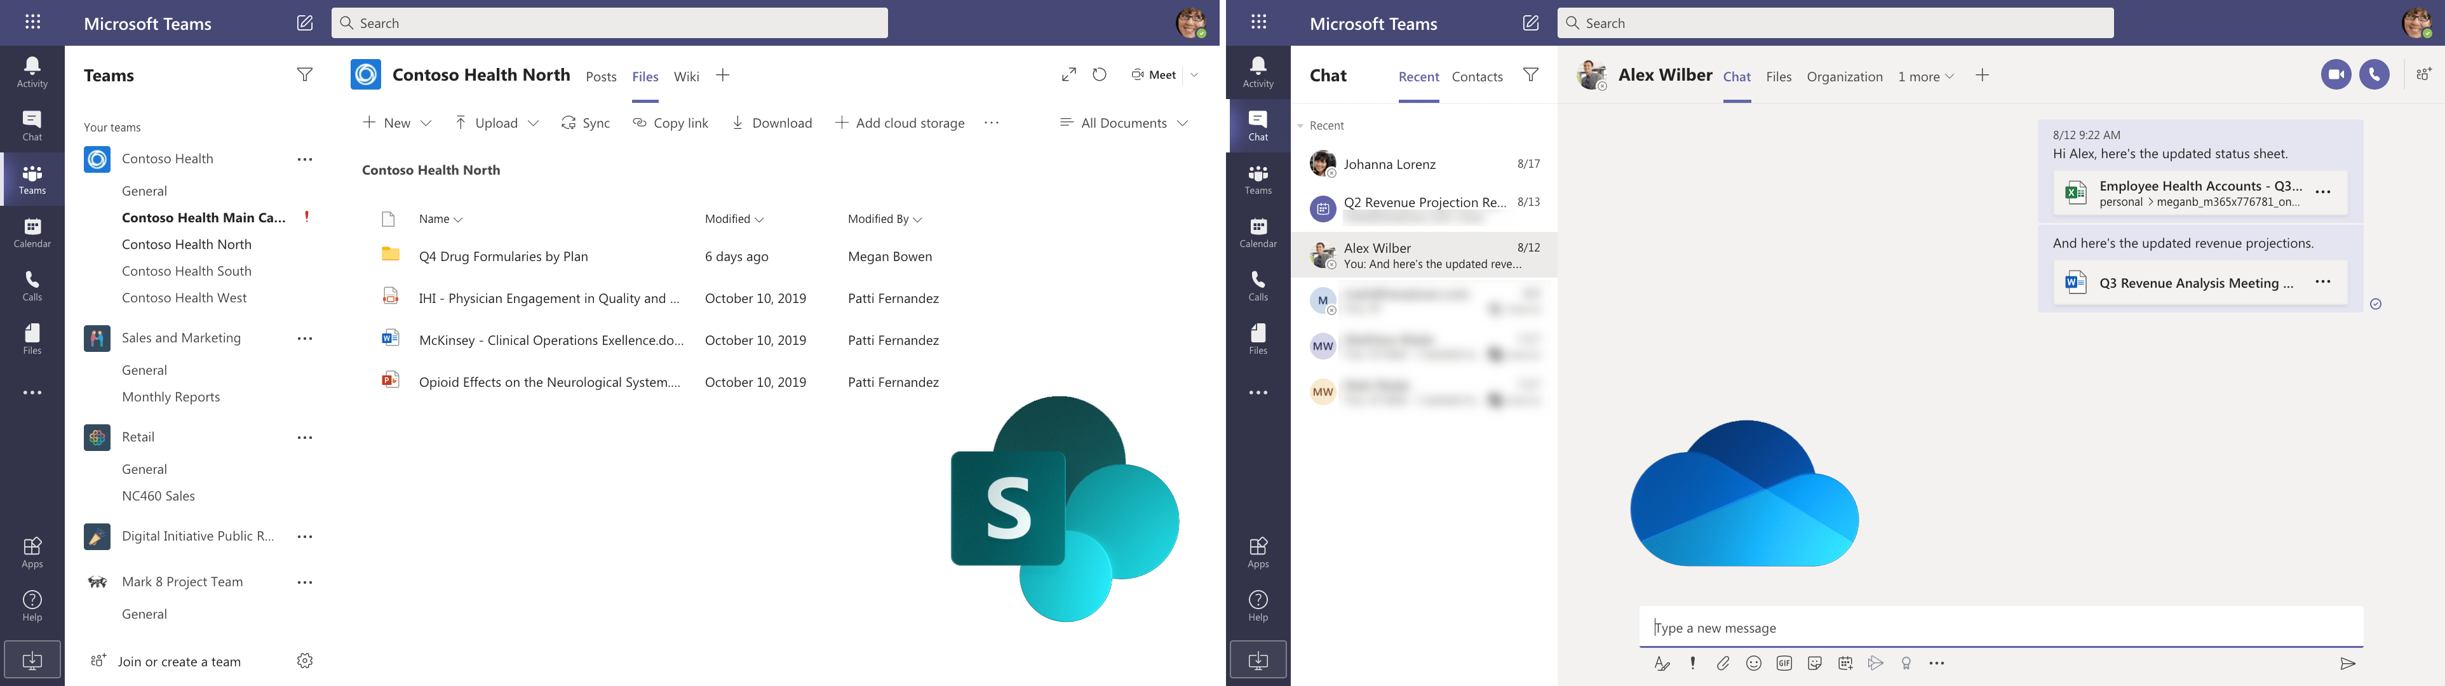Open the emoji picker in compose box
This screenshot has height=686, width=2445.
[1753, 663]
